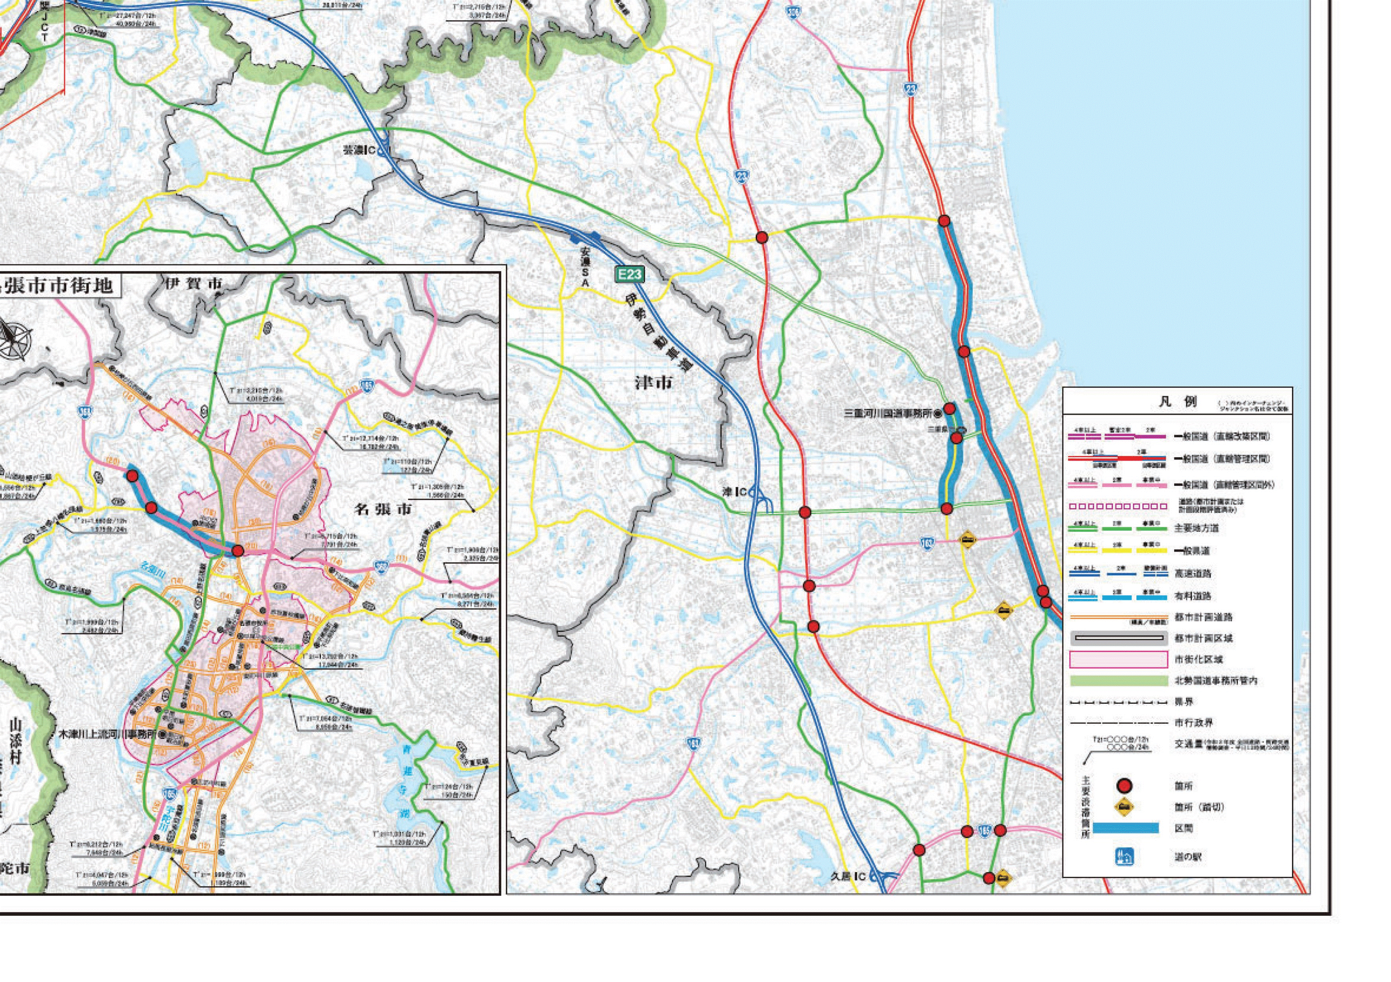1391x982 pixels.
Task: Click the 主要地方道 legend entry
Action: coord(1197,528)
